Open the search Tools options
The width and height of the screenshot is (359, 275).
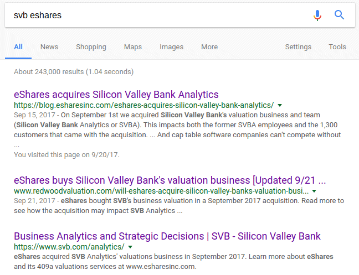(x=337, y=47)
